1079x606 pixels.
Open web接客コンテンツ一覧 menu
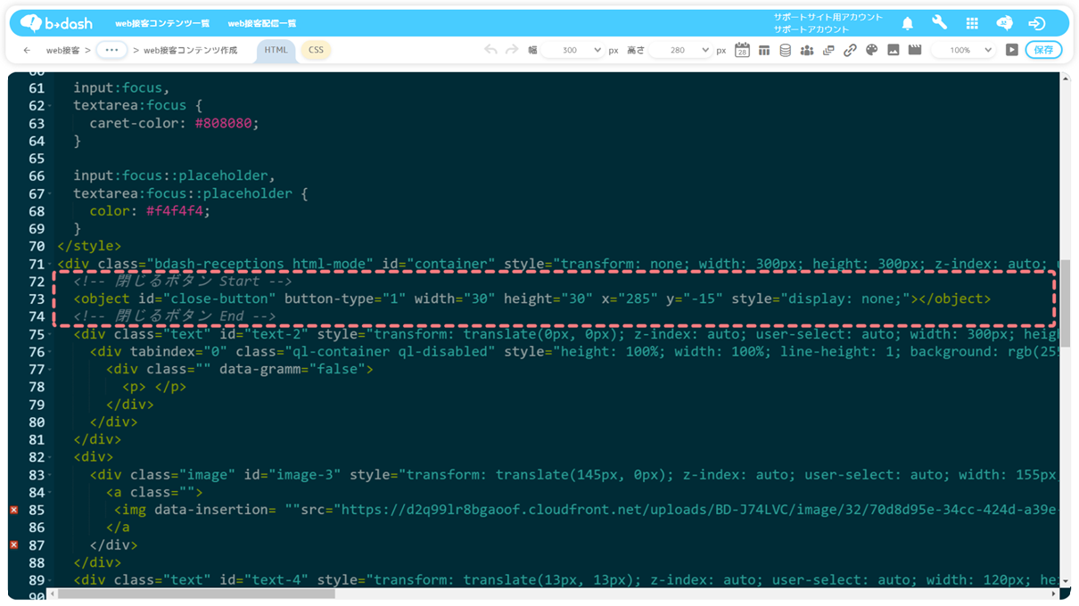[162, 23]
